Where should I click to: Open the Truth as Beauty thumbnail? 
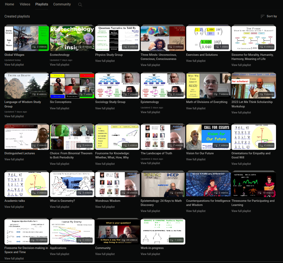click(27, 86)
